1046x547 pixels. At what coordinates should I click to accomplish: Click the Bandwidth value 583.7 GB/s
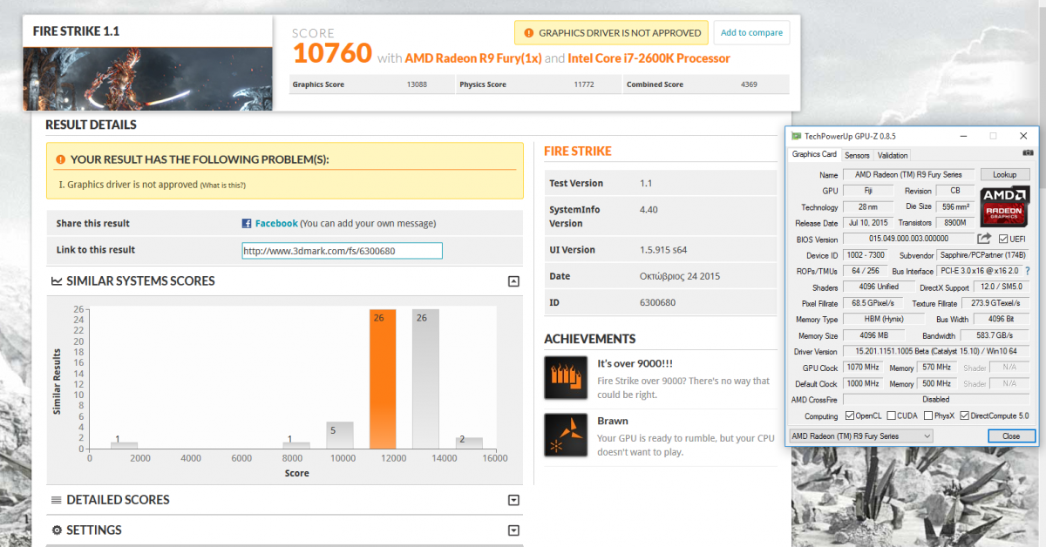click(x=995, y=335)
